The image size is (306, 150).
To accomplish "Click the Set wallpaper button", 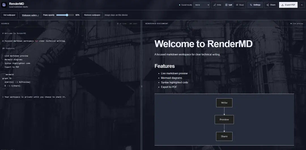I will click(x=9, y=15).
